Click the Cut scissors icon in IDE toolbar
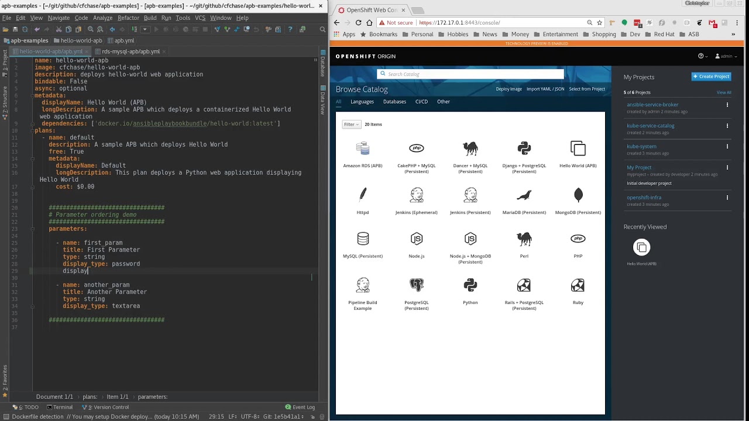This screenshot has height=421, width=749. (59, 29)
